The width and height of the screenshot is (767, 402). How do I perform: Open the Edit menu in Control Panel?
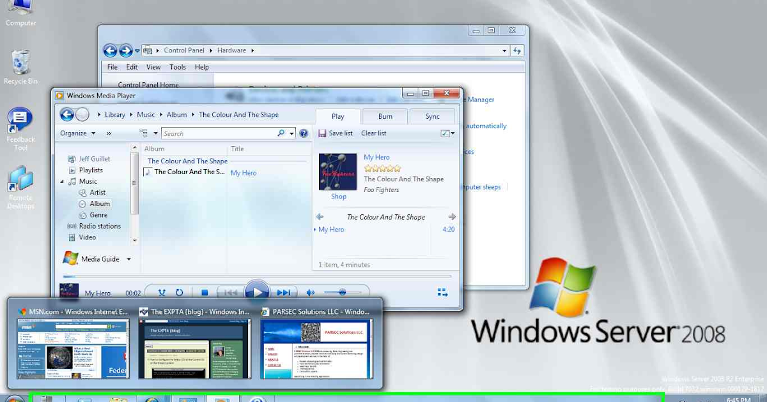tap(132, 67)
